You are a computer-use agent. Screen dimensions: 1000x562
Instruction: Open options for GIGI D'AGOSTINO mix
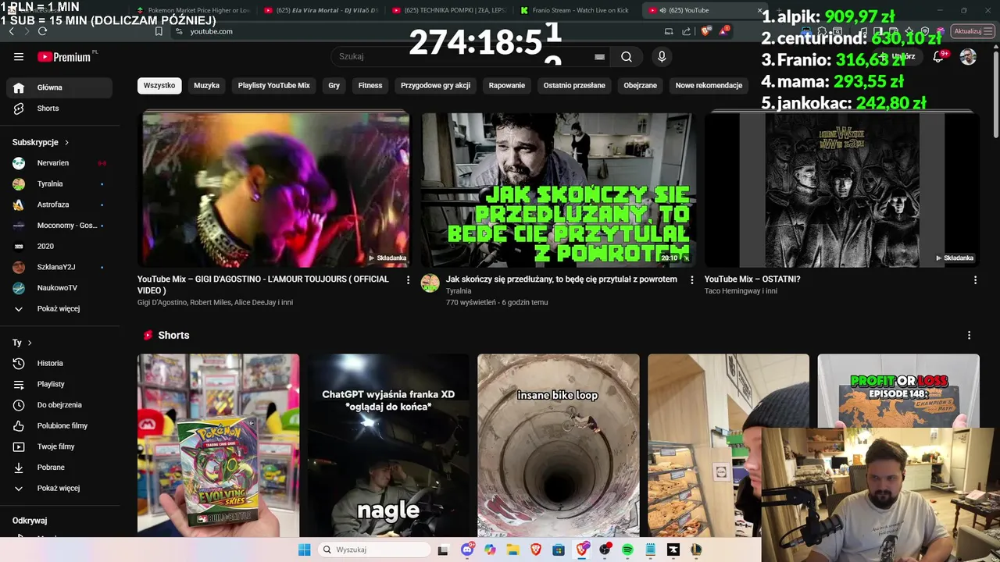pyautogui.click(x=408, y=279)
